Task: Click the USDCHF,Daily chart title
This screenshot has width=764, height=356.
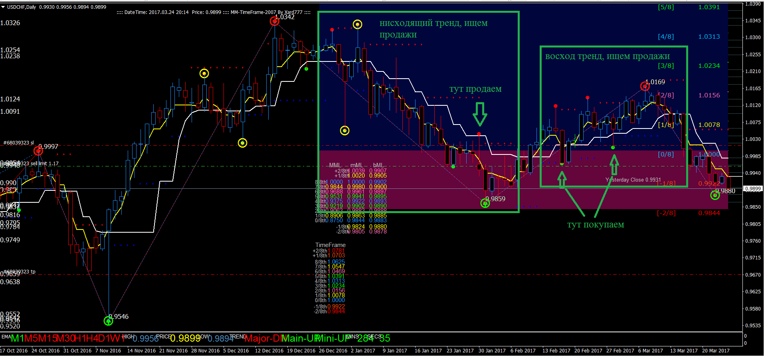Action: click(x=22, y=7)
